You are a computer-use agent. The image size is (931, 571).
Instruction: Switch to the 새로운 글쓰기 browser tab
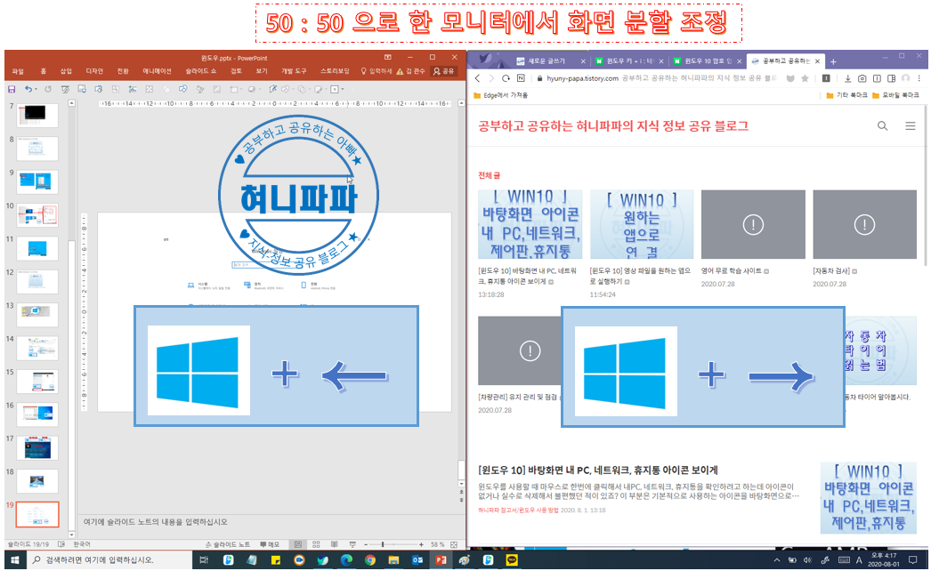546,61
